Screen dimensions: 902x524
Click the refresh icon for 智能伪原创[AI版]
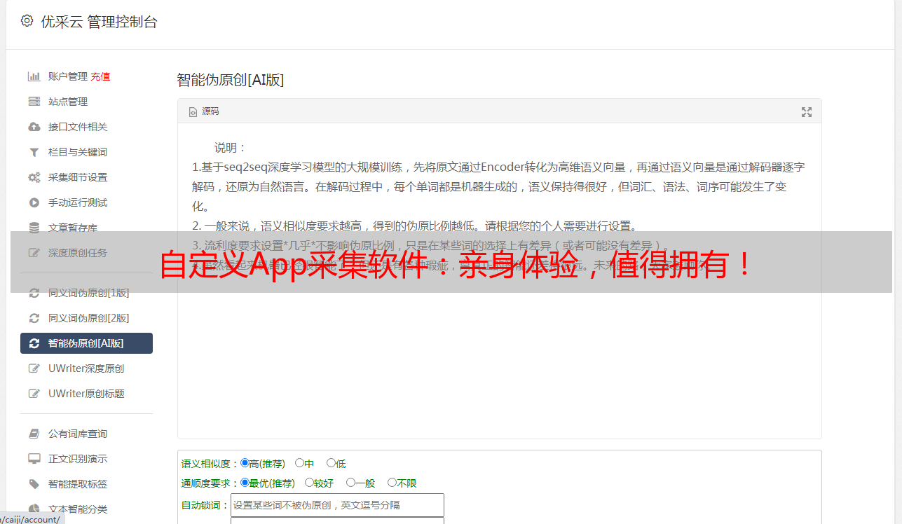click(x=34, y=343)
